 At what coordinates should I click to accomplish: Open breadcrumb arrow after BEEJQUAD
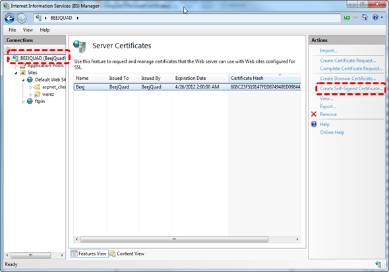(x=78, y=18)
